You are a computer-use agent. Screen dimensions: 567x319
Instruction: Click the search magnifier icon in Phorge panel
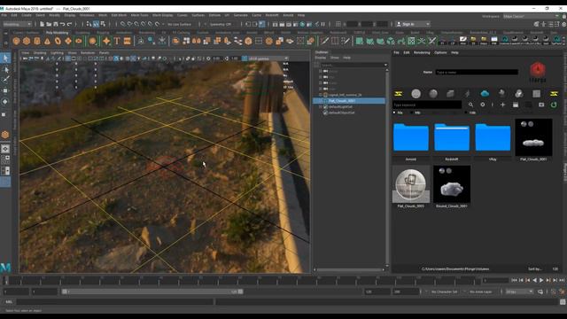(470, 105)
